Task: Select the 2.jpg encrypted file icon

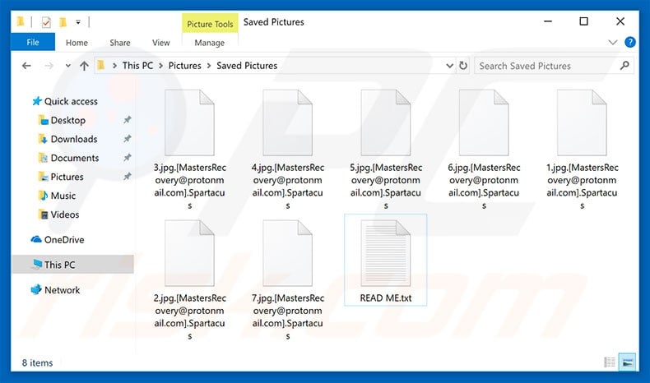Action: click(x=189, y=253)
